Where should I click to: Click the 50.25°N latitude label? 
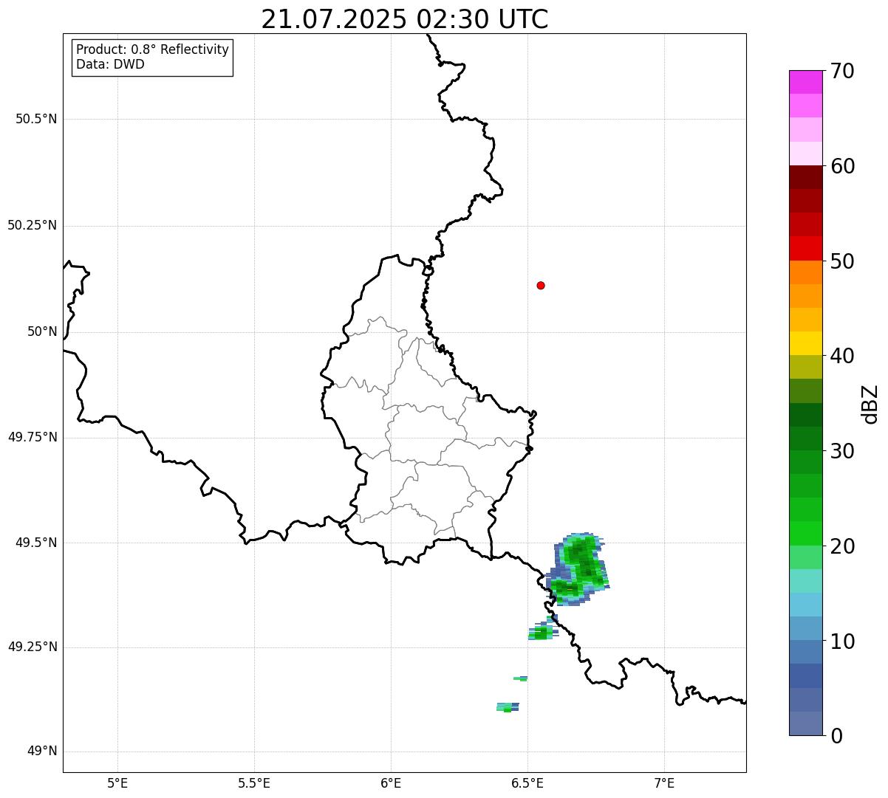click(33, 225)
